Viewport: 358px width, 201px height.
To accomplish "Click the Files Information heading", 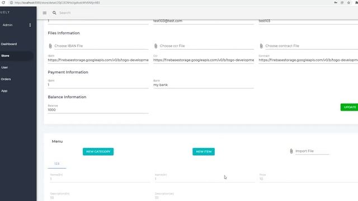I will click(64, 33).
